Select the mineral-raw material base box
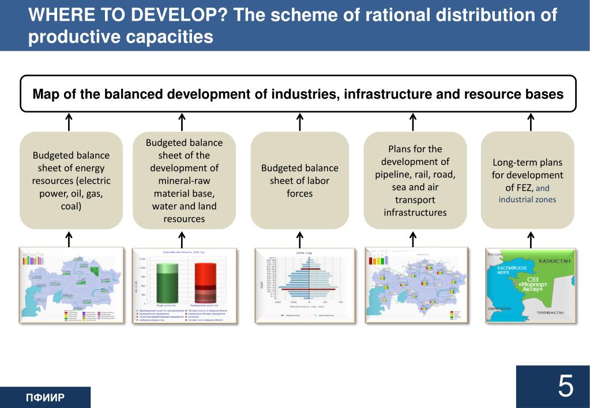 (184, 180)
